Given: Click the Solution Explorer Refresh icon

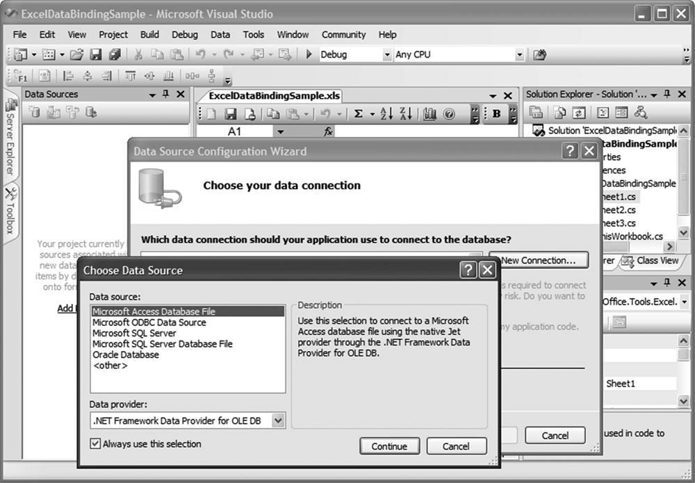Looking at the screenshot, I should tap(578, 113).
